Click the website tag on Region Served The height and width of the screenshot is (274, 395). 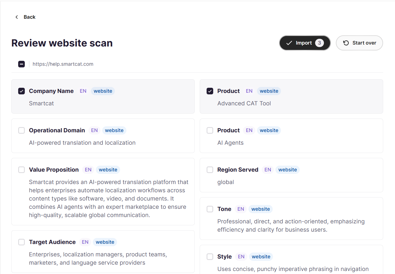[288, 170]
